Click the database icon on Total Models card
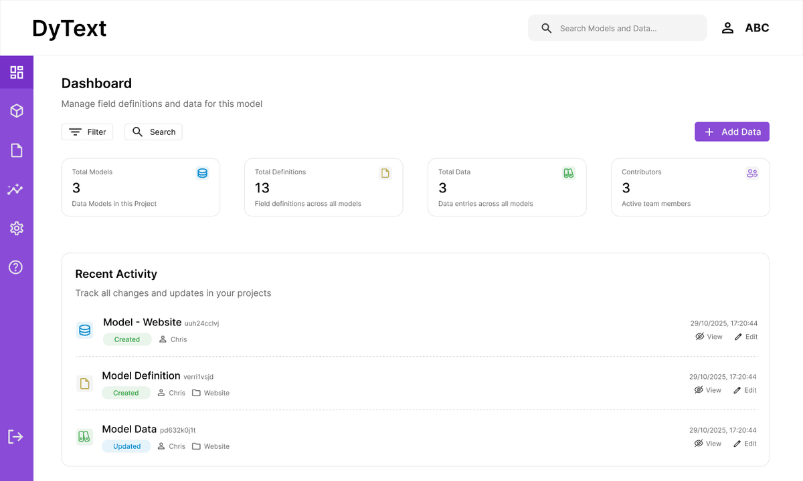Viewport: 803px width, 481px height. tap(202, 173)
